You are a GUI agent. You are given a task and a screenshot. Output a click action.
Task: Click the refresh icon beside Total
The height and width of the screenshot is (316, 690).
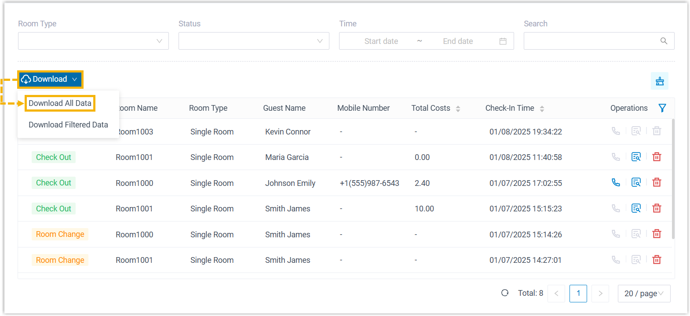[505, 293]
